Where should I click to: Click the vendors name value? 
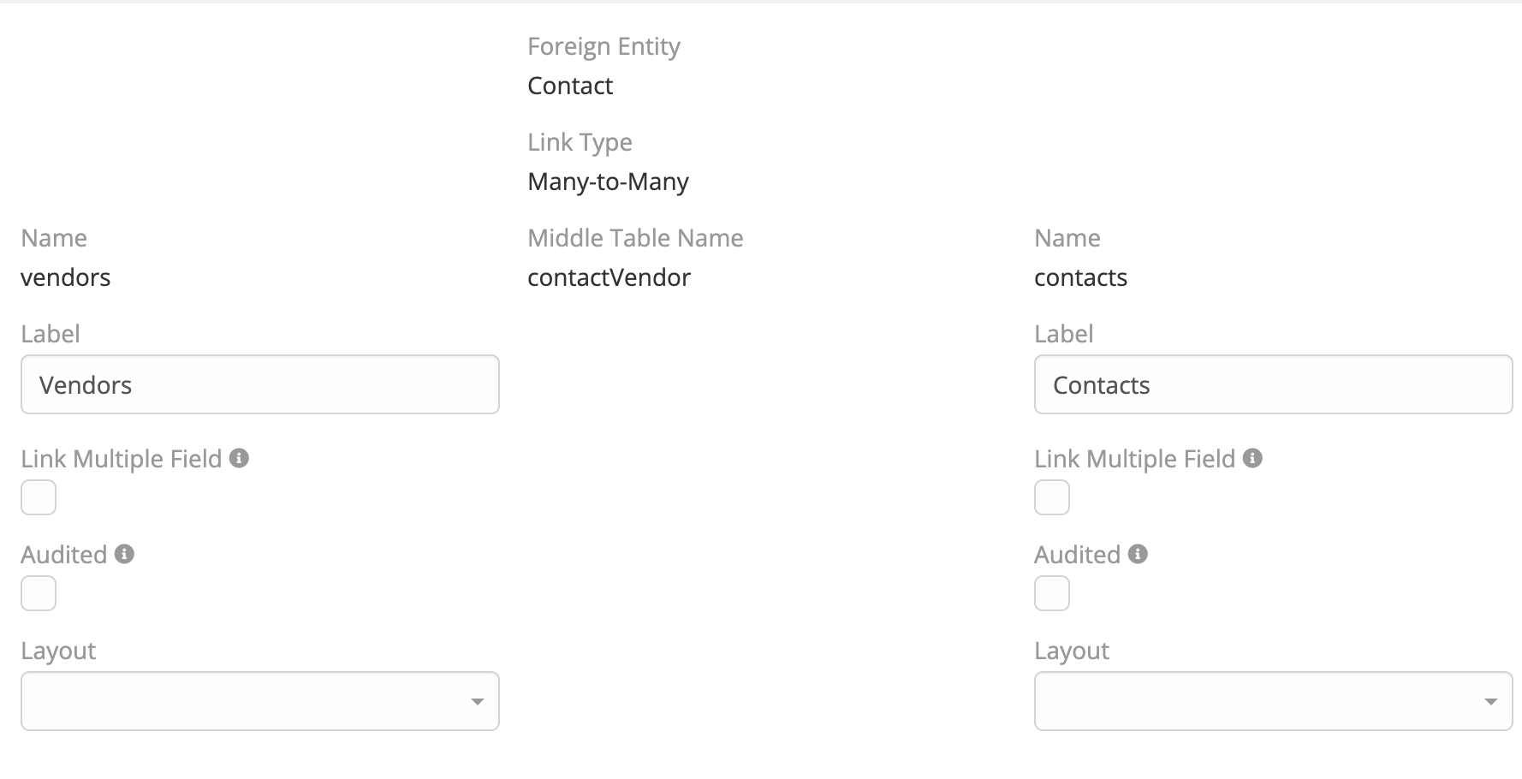66,277
